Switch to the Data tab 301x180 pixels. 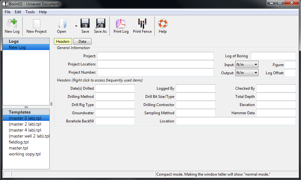pyautogui.click(x=82, y=42)
